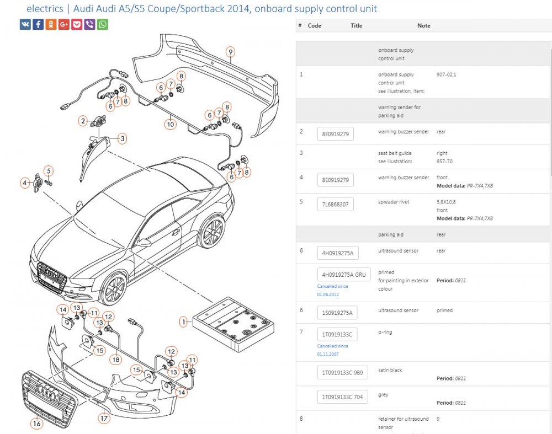Click the 'Note' column header
552x434 pixels.
[424, 26]
